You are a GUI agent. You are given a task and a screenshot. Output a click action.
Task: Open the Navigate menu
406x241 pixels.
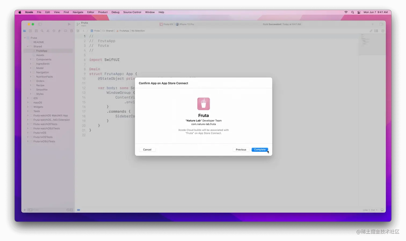78,12
